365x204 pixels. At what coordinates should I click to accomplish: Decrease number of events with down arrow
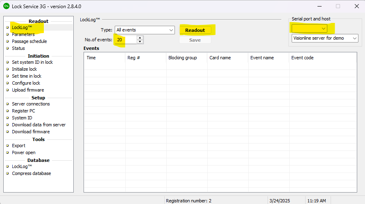click(x=140, y=42)
